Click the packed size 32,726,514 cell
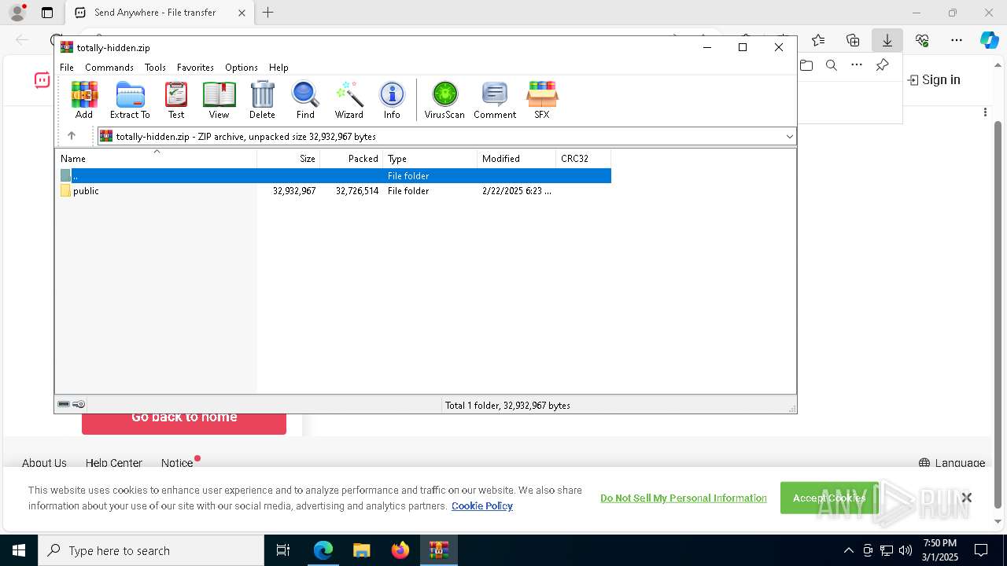The width and height of the screenshot is (1007, 566). [357, 191]
